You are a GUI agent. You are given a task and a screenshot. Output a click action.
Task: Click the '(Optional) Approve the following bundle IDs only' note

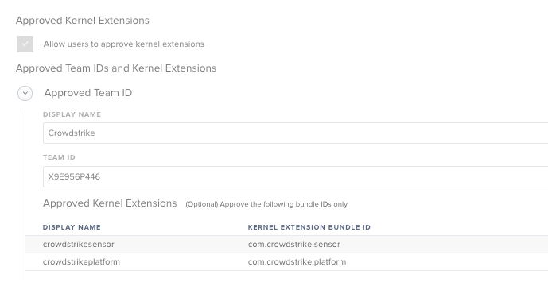[x=266, y=204]
